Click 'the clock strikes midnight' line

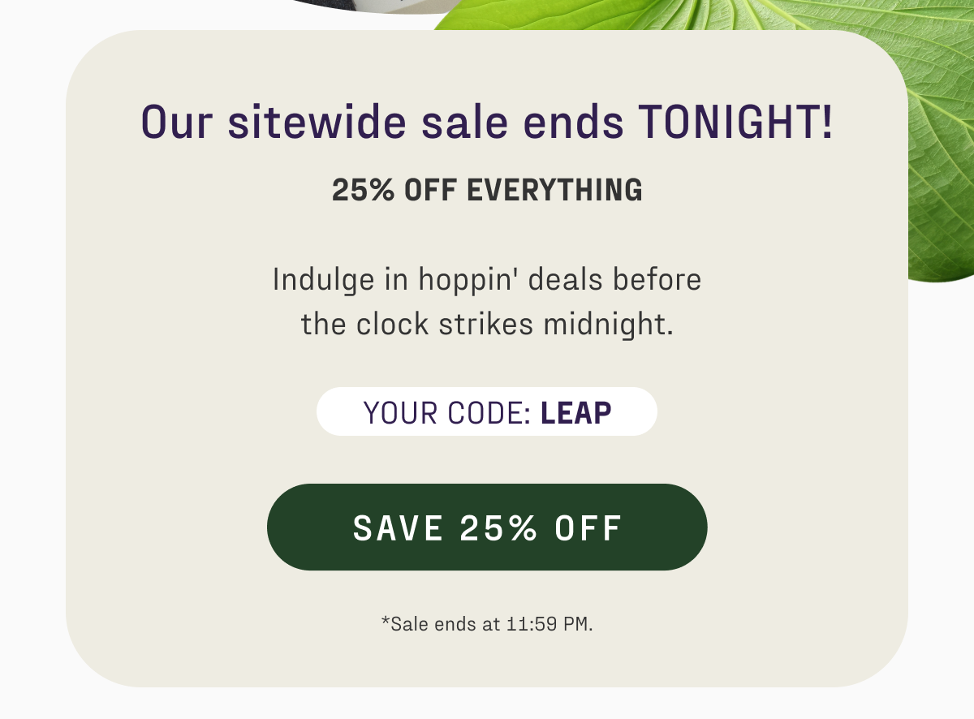pyautogui.click(x=487, y=324)
